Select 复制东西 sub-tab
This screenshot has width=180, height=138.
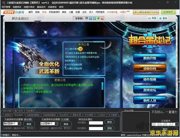click(x=77, y=115)
